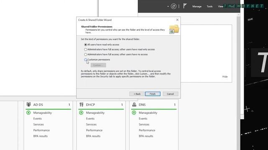Image resolution: width=268 pixels, height=150 pixels.
Task: Click the Hide link in welcome panel
Action: pyautogui.click(x=225, y=77)
